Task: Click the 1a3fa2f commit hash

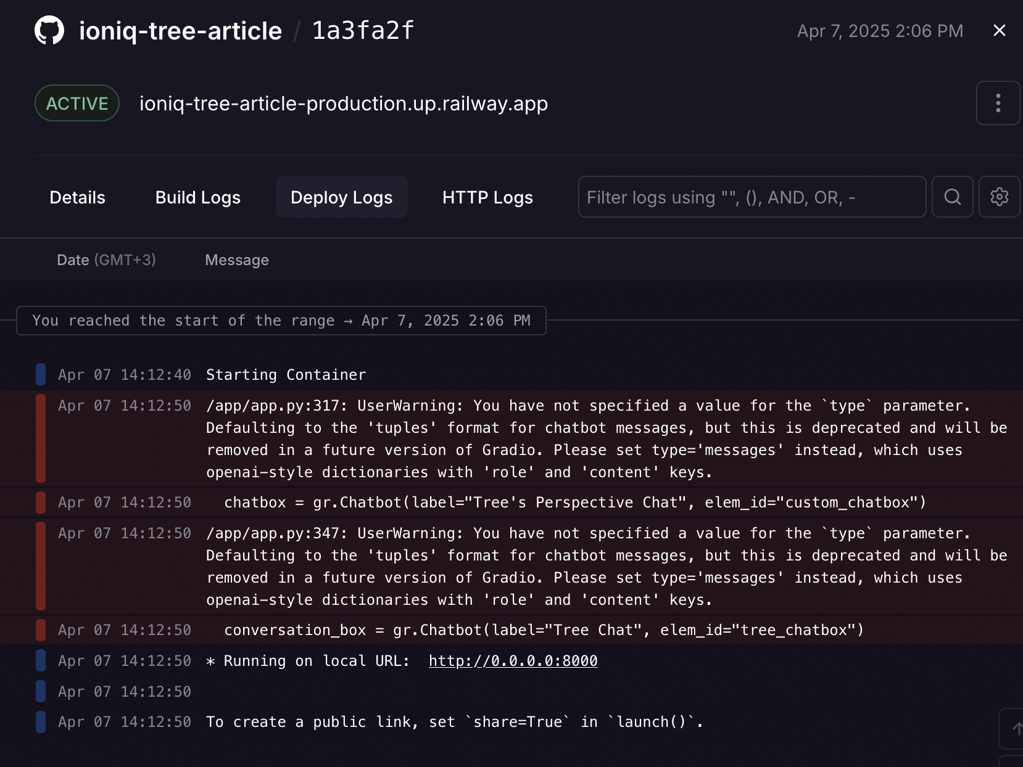Action: (x=363, y=31)
